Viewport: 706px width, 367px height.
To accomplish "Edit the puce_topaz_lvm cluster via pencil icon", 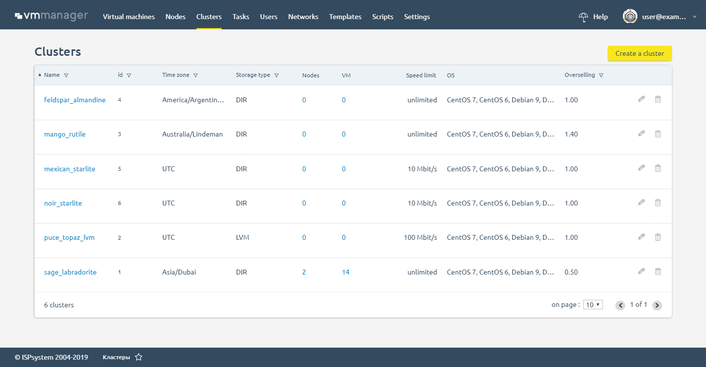I will (x=641, y=236).
